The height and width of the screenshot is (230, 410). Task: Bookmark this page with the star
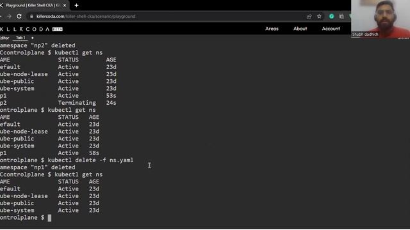(319, 17)
